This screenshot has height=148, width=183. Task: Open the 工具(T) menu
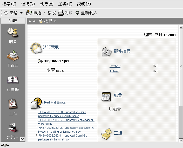[x=65, y=4]
